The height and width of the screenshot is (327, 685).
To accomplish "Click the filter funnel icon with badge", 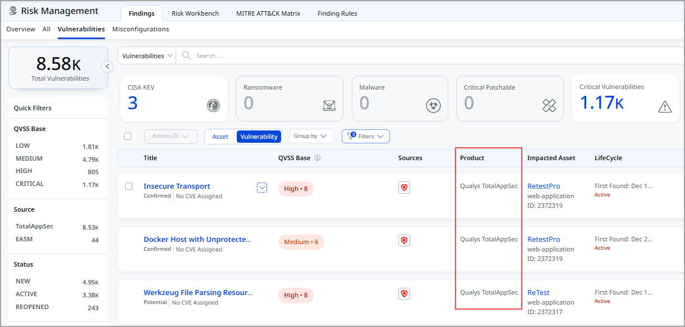I will coord(351,136).
